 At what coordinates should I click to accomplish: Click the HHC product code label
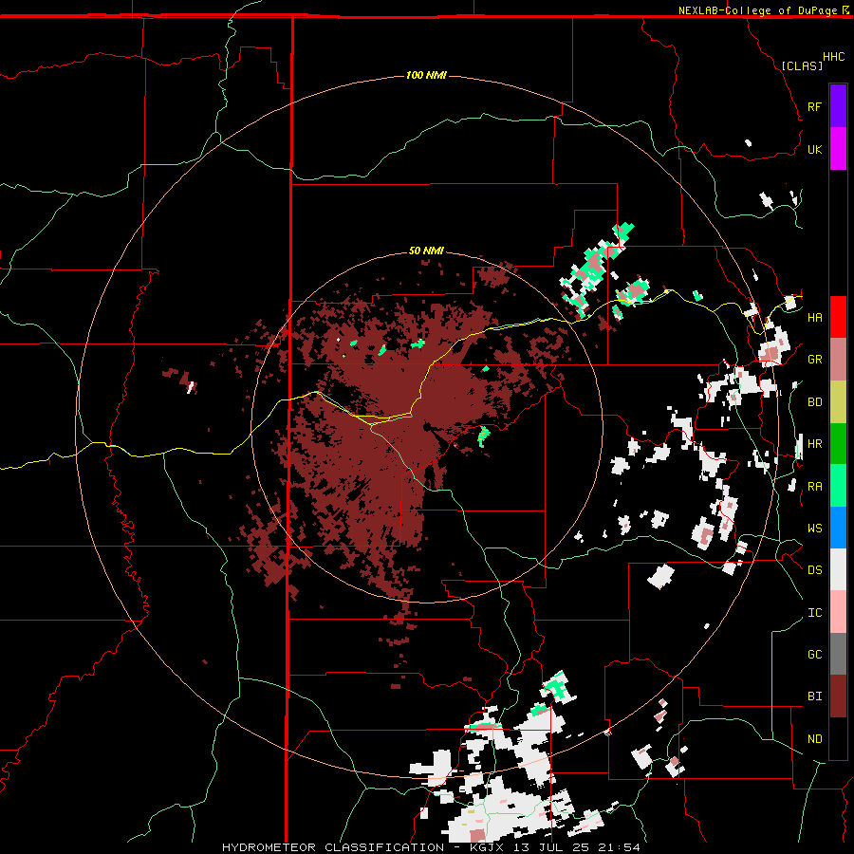(834, 57)
